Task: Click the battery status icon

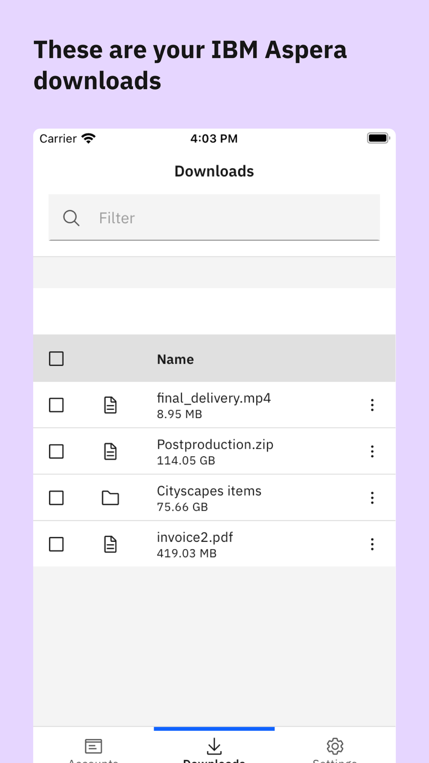Action: click(x=378, y=138)
